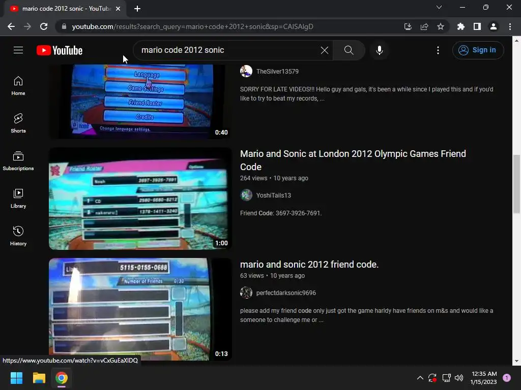Go back in browser
This screenshot has width=521, height=390.
pos(11,26)
